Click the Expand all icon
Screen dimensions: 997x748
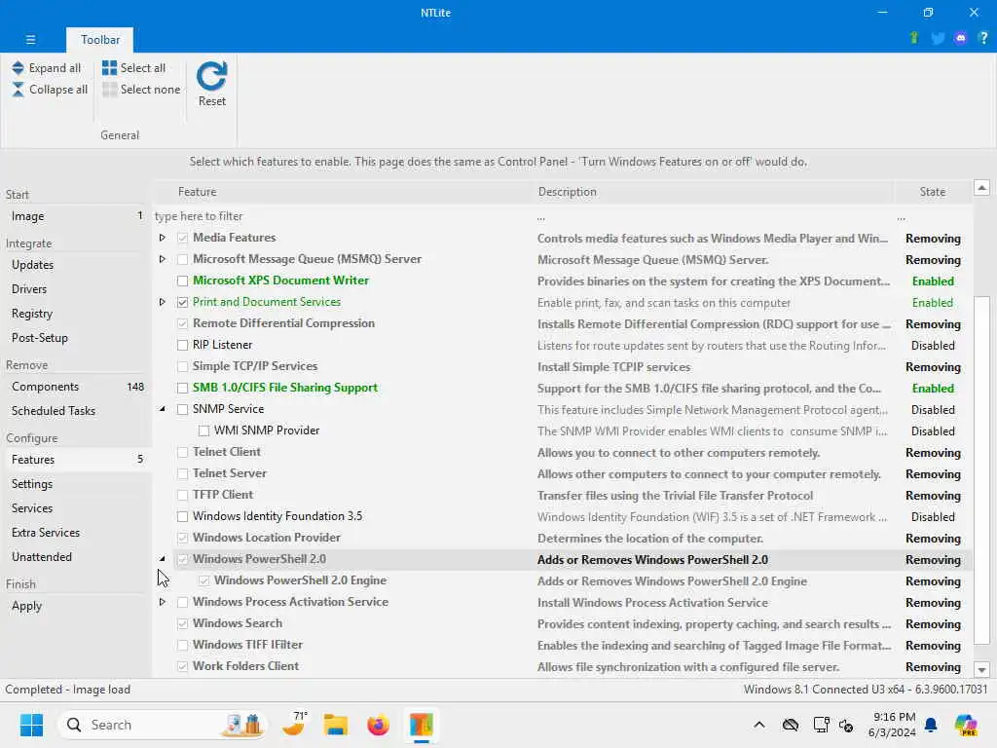coord(18,67)
